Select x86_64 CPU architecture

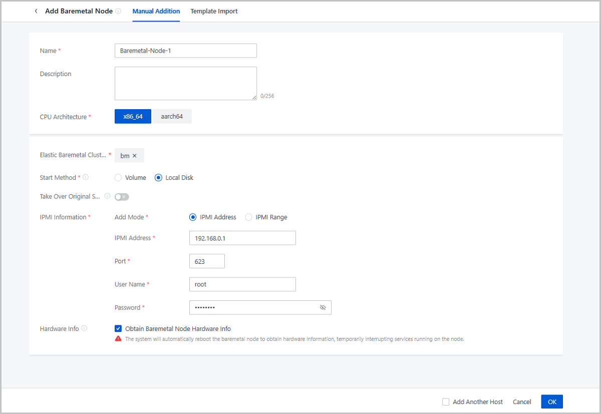pos(133,117)
